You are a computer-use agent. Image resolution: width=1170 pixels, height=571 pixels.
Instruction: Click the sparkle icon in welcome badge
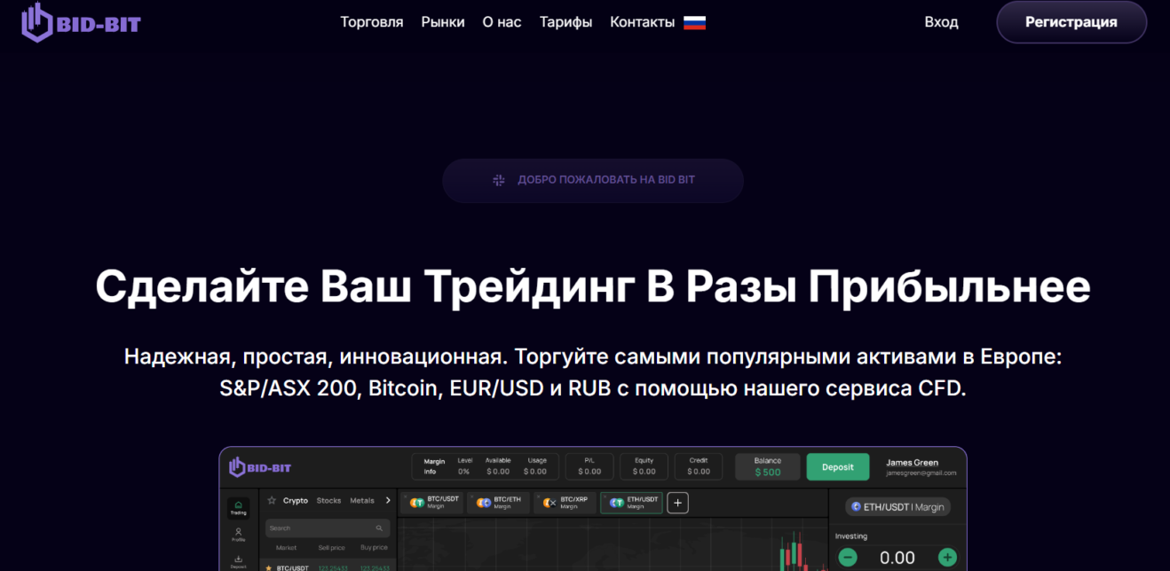499,180
